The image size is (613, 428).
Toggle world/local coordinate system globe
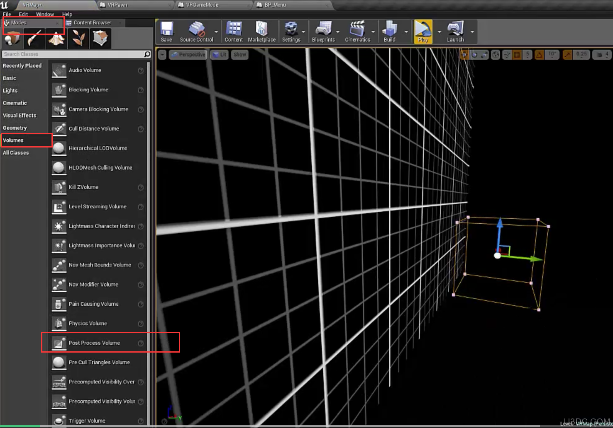pos(496,55)
